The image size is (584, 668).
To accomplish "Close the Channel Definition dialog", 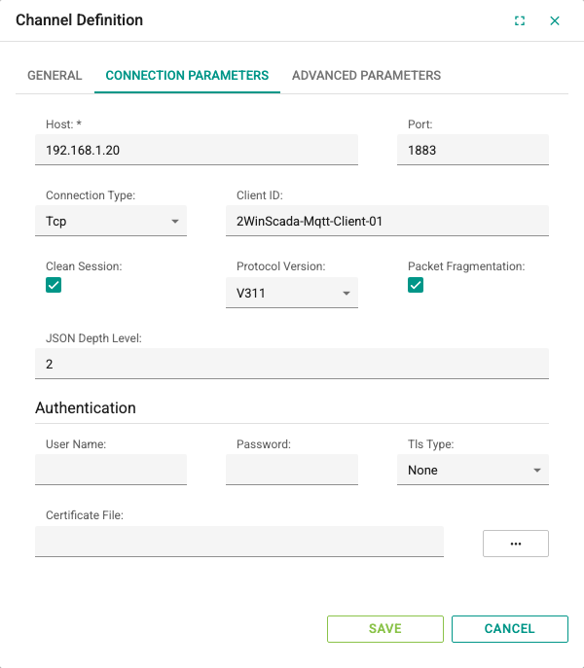I will (554, 20).
